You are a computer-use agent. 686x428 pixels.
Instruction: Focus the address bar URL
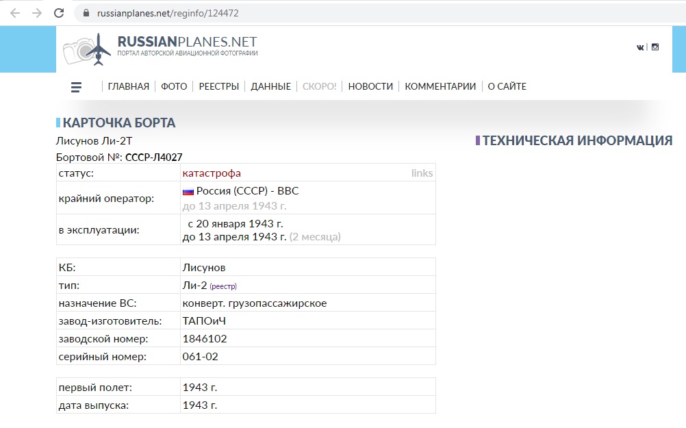coord(168,13)
